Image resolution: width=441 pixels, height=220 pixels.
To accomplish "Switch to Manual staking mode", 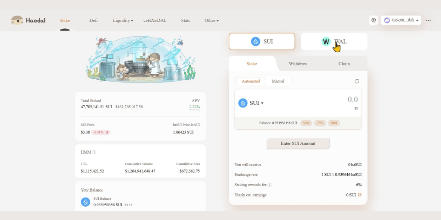I will point(278,81).
